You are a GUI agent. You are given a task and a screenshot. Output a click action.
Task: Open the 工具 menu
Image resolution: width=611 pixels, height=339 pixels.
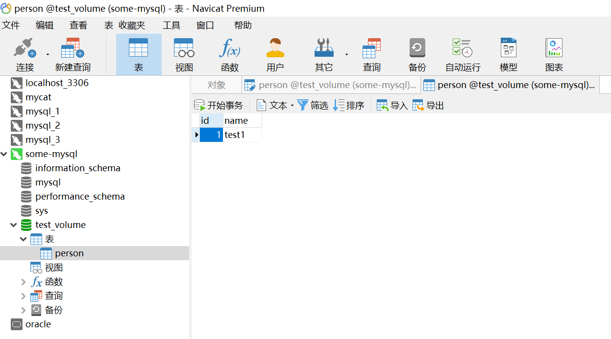click(171, 25)
